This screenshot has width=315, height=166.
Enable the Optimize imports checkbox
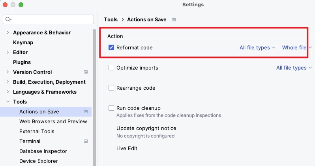(x=111, y=68)
